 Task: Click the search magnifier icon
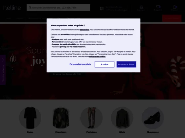[30, 8]
